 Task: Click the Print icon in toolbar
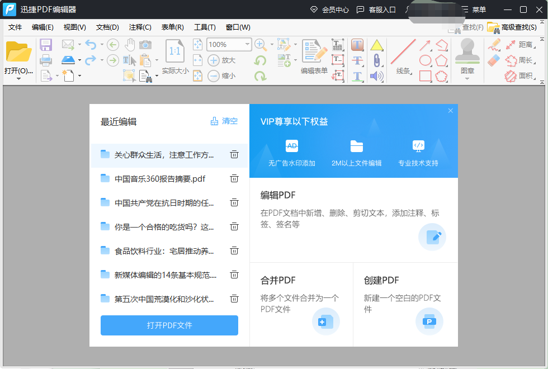tap(46, 60)
